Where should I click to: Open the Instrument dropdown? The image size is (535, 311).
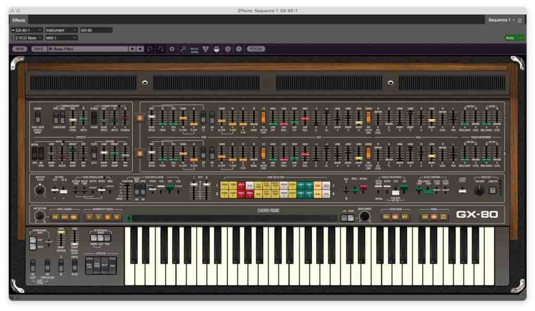pyautogui.click(x=62, y=30)
